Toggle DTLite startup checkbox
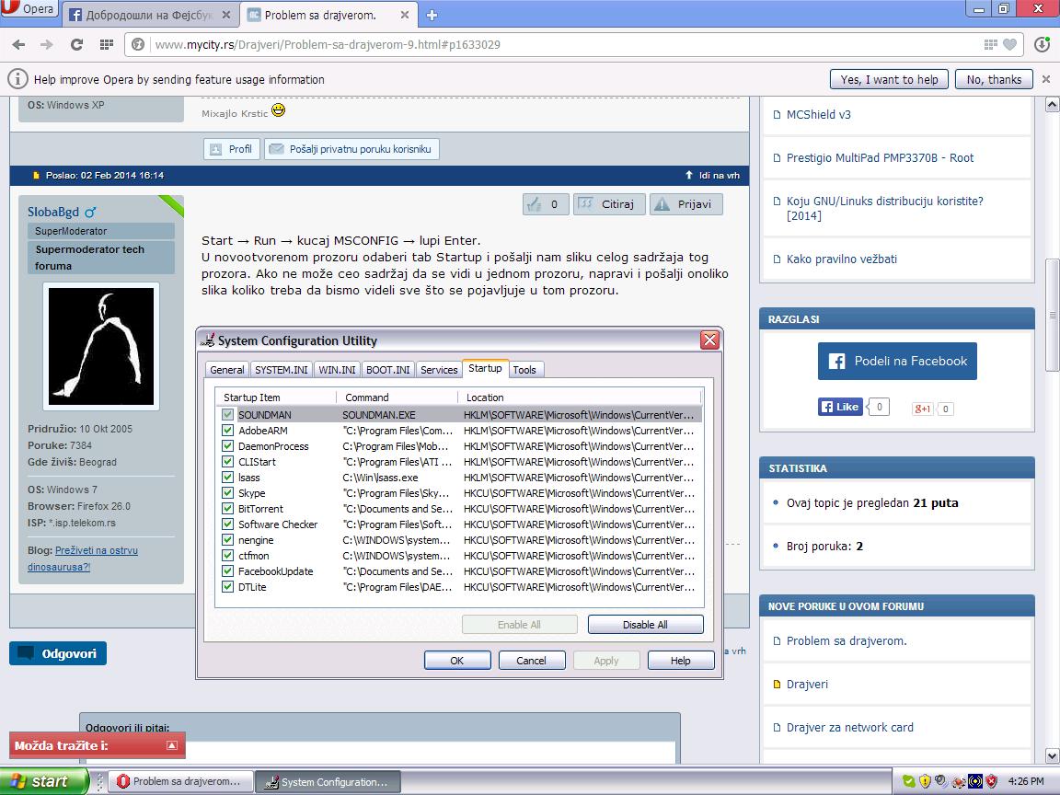The image size is (1060, 795). 228,587
